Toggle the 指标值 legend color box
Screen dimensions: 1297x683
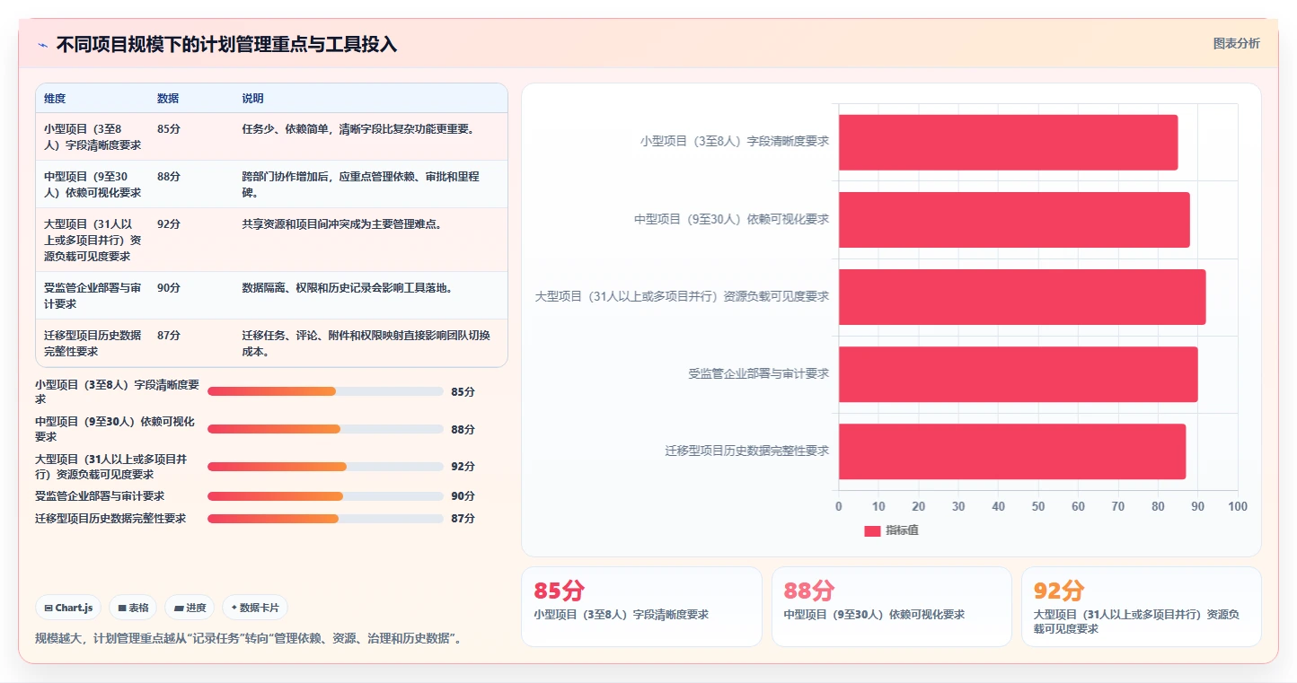(872, 530)
